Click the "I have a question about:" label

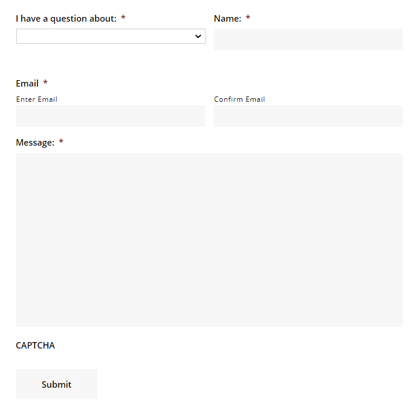[x=66, y=19]
